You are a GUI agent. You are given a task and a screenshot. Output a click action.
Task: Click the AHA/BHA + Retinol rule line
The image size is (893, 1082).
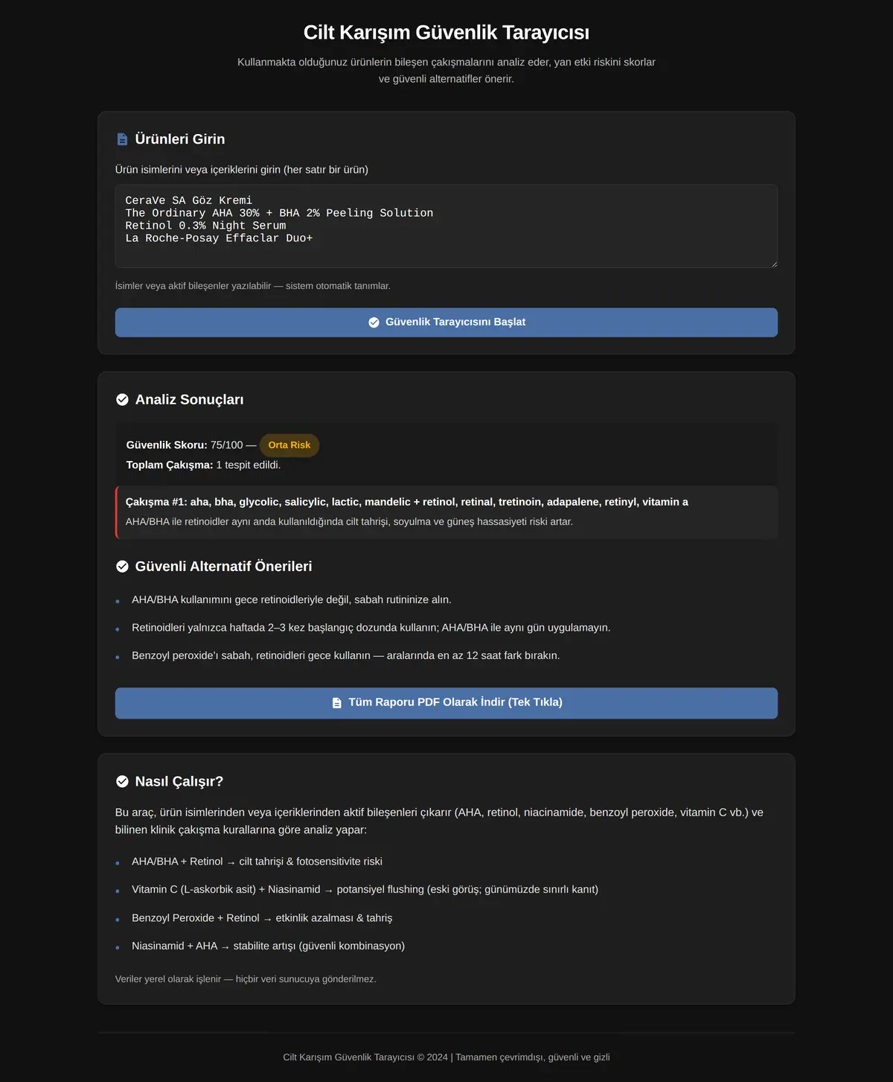(x=257, y=862)
